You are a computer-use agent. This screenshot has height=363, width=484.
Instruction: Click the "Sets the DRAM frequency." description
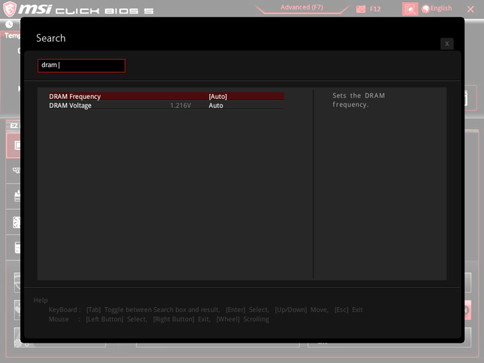pyautogui.click(x=358, y=100)
